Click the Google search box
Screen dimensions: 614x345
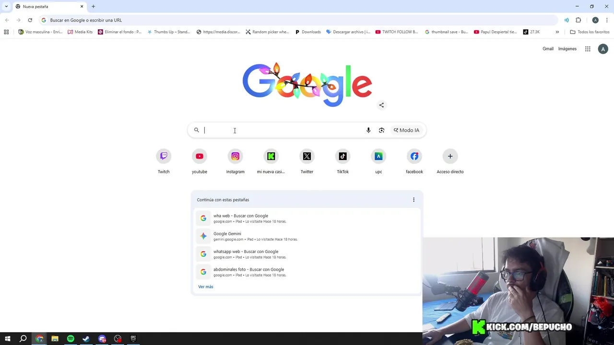[307, 130]
